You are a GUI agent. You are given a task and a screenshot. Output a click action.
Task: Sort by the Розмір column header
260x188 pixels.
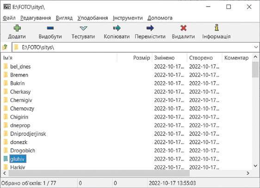coord(142,58)
